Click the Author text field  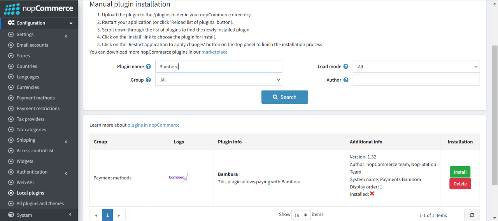coord(416,80)
